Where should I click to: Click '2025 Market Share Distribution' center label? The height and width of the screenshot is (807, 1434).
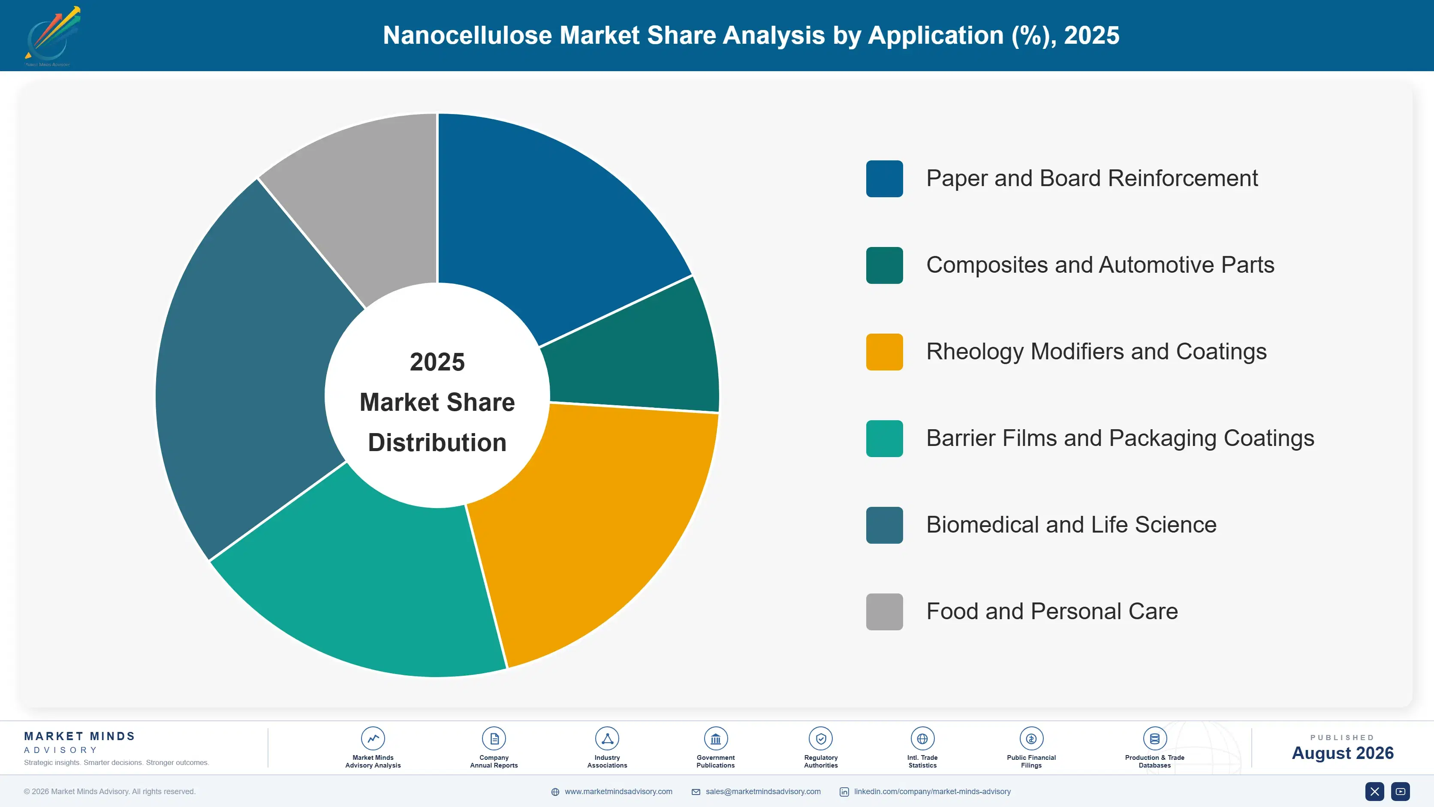tap(437, 402)
